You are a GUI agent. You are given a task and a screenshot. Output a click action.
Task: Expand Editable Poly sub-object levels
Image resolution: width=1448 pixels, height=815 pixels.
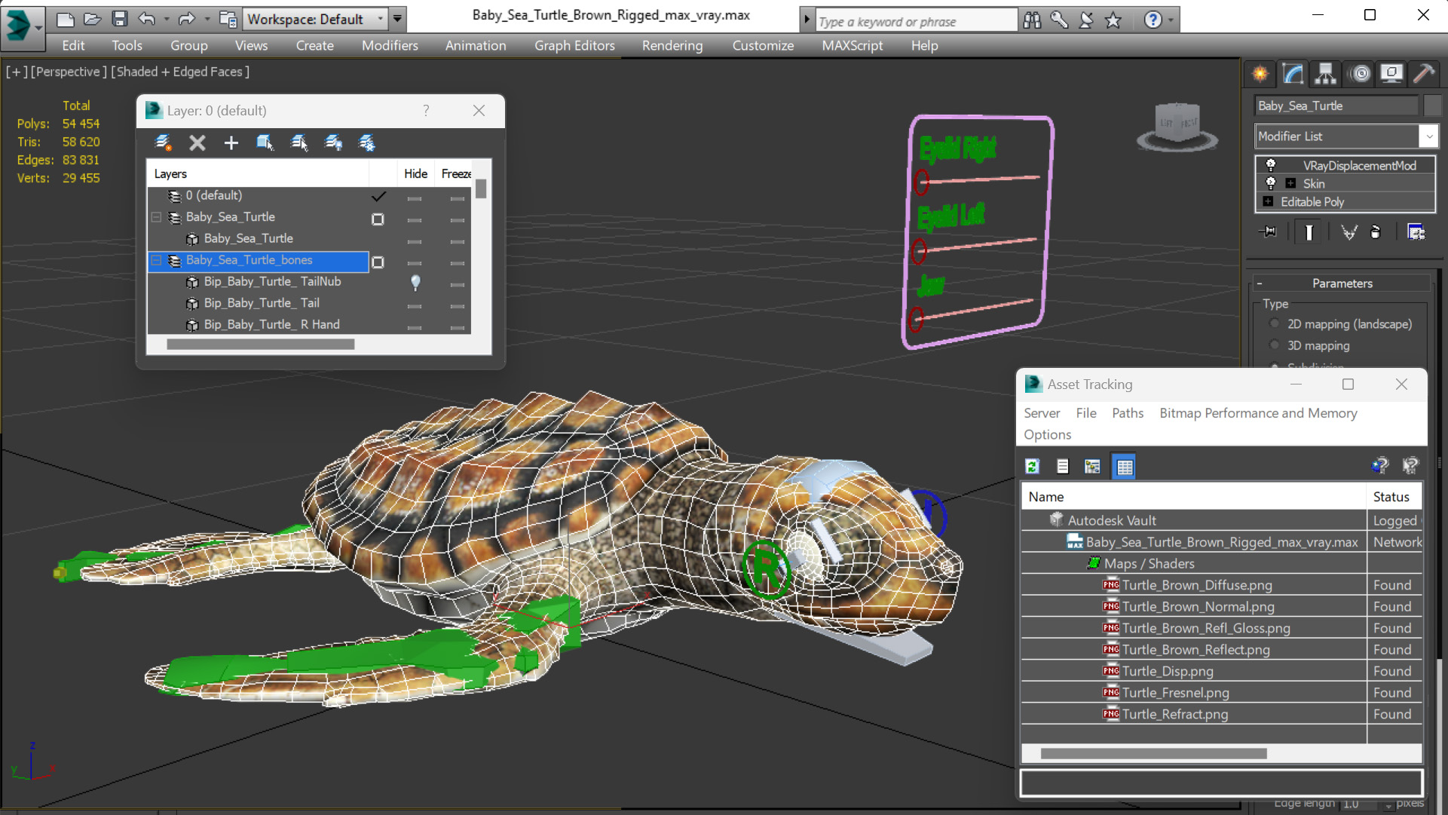point(1268,201)
